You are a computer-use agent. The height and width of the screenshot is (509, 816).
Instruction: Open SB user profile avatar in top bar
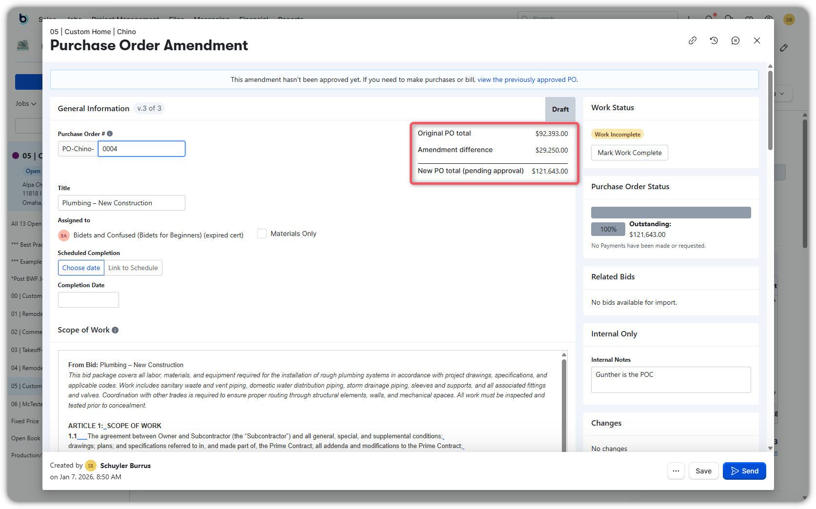(x=789, y=19)
